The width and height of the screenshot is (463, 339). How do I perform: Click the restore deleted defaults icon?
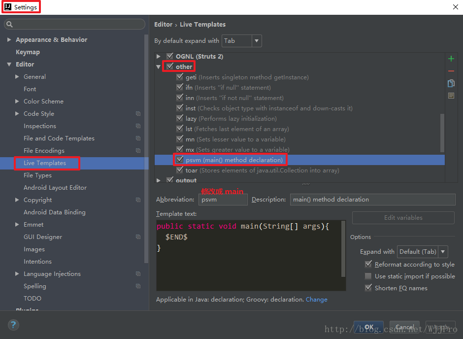pos(451,96)
